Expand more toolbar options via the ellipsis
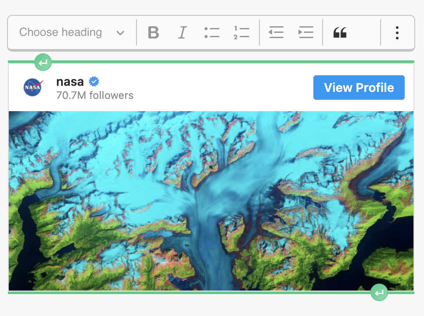This screenshot has width=424, height=316. click(397, 32)
